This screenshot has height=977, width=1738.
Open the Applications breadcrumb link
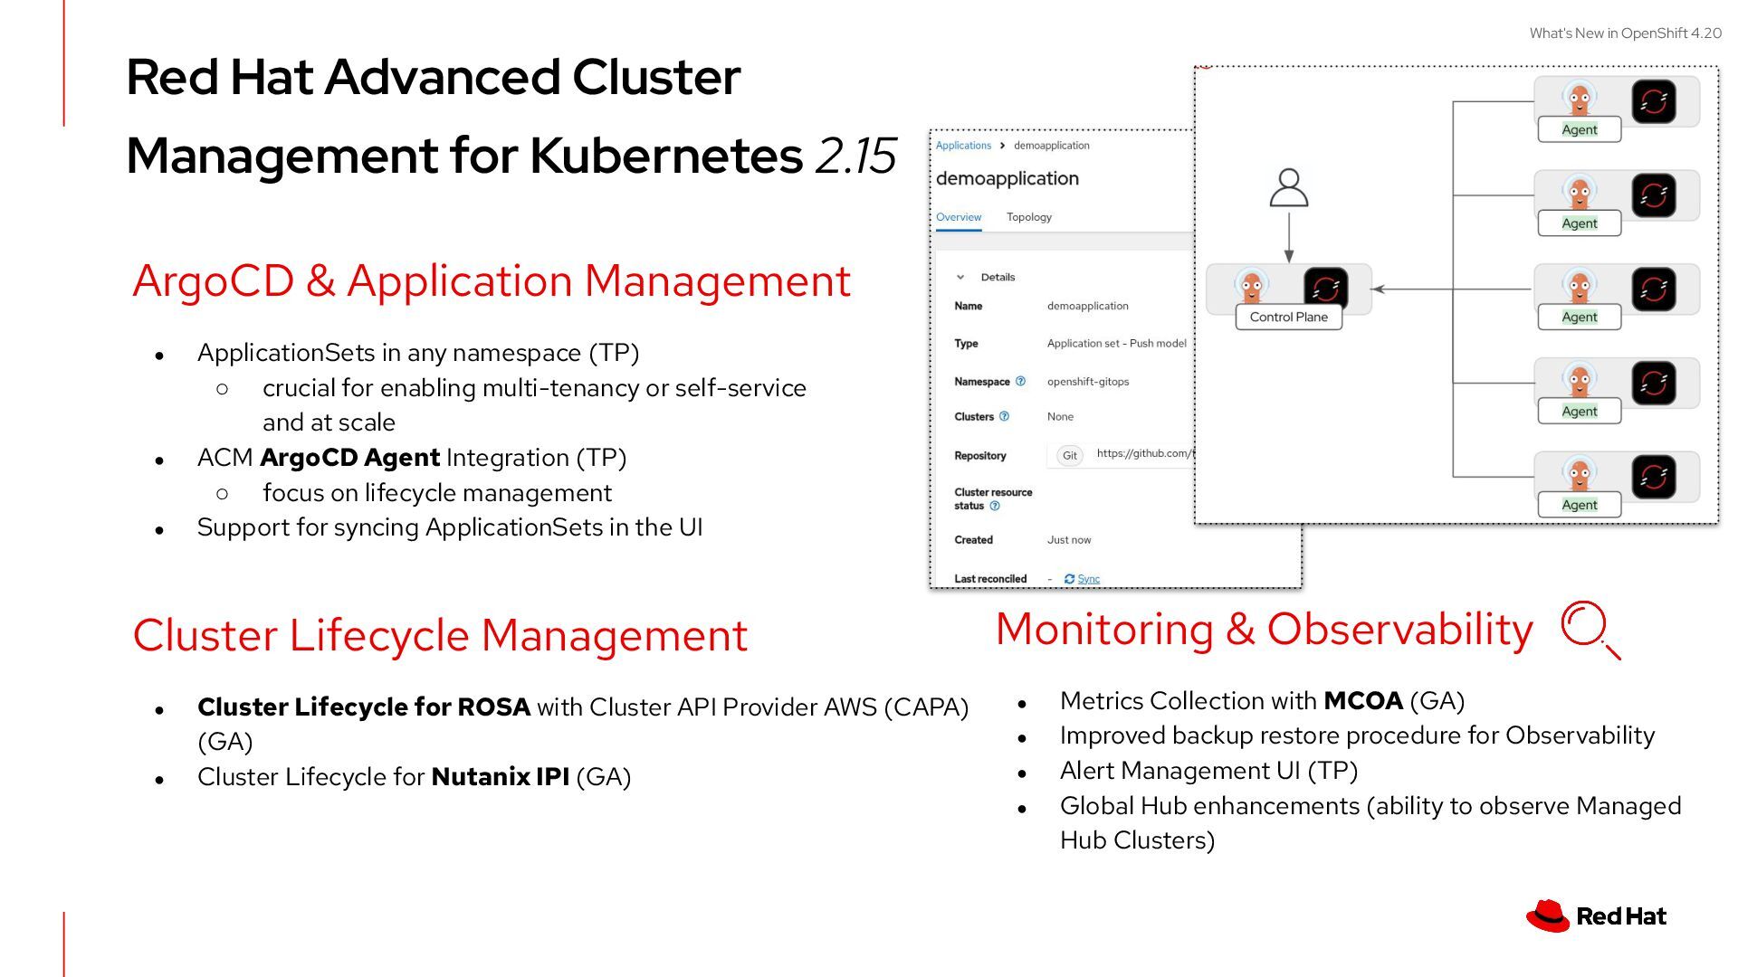point(963,146)
